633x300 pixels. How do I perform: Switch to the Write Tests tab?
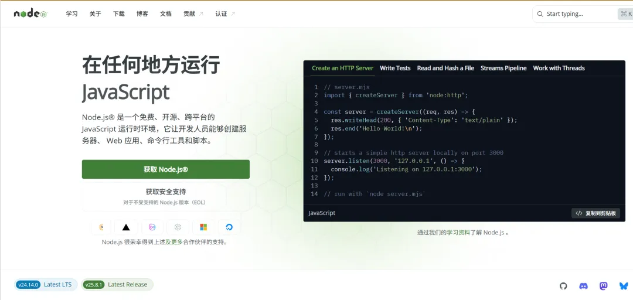[x=395, y=68]
